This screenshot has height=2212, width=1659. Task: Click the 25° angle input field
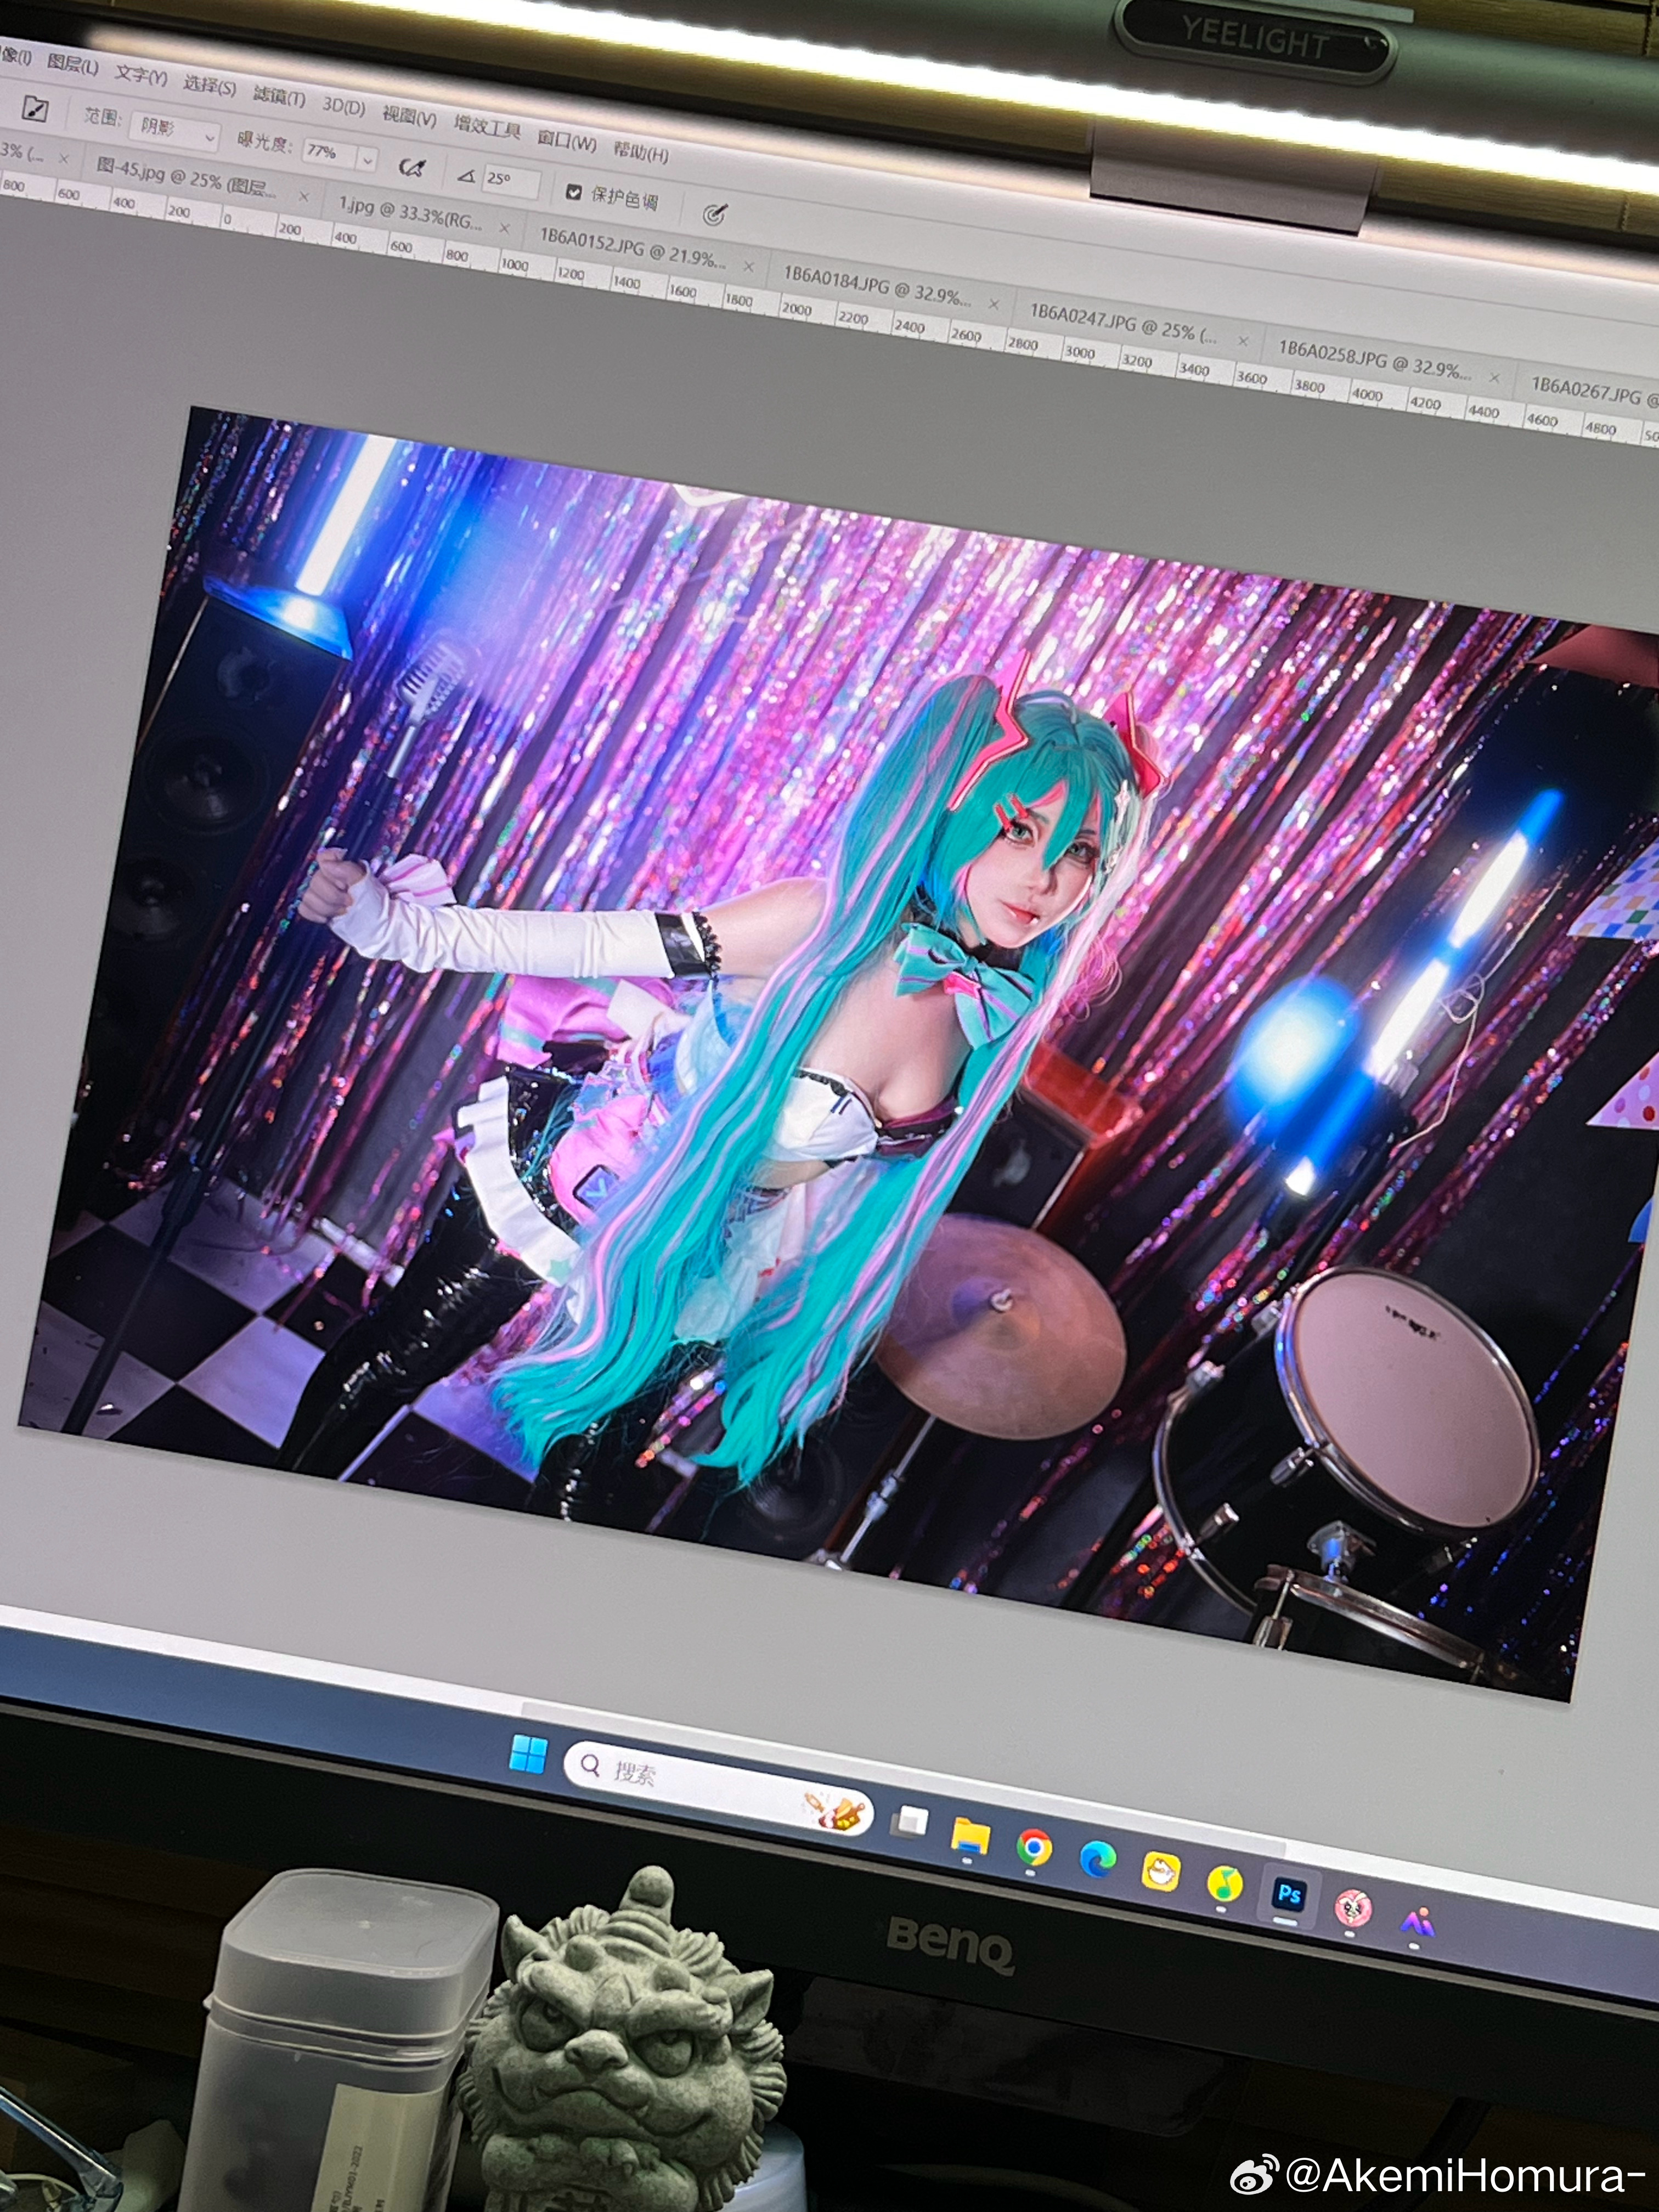(511, 181)
